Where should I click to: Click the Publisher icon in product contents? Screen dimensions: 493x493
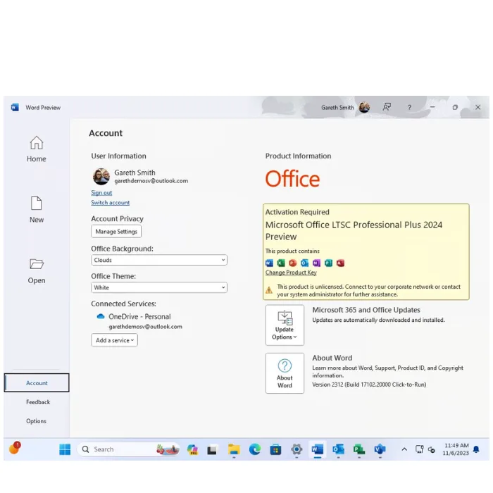tap(328, 263)
